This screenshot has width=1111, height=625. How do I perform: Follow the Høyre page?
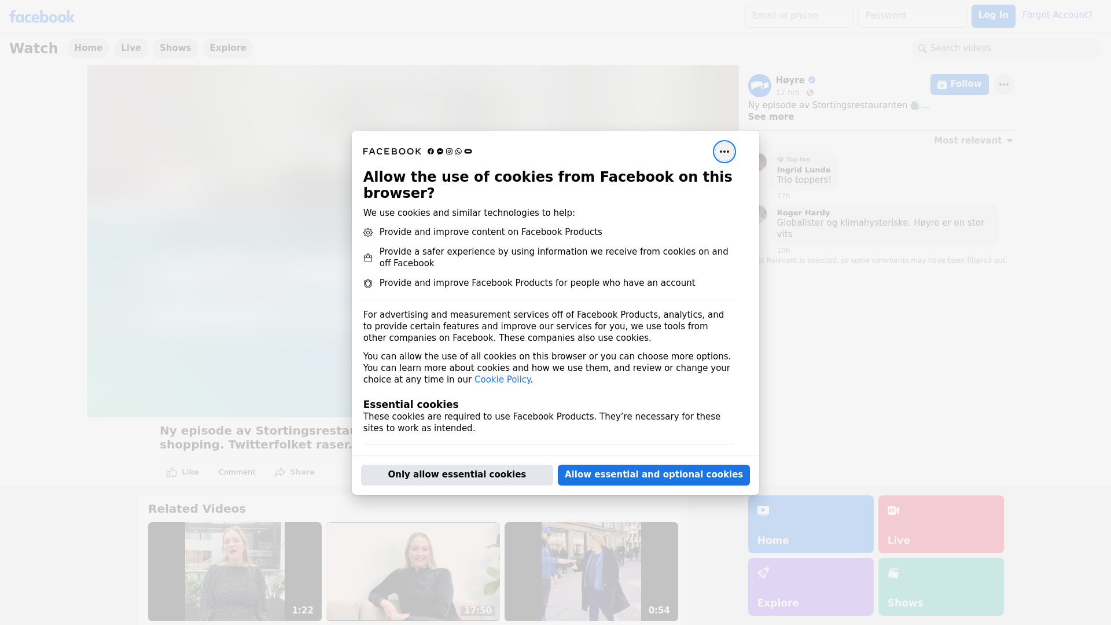point(959,84)
